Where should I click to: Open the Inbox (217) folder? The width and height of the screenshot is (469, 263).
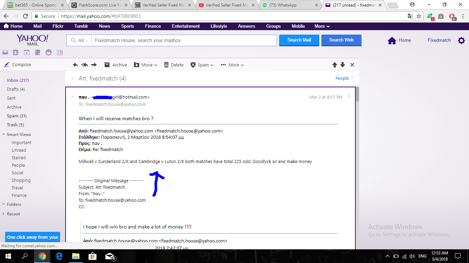pyautogui.click(x=18, y=80)
